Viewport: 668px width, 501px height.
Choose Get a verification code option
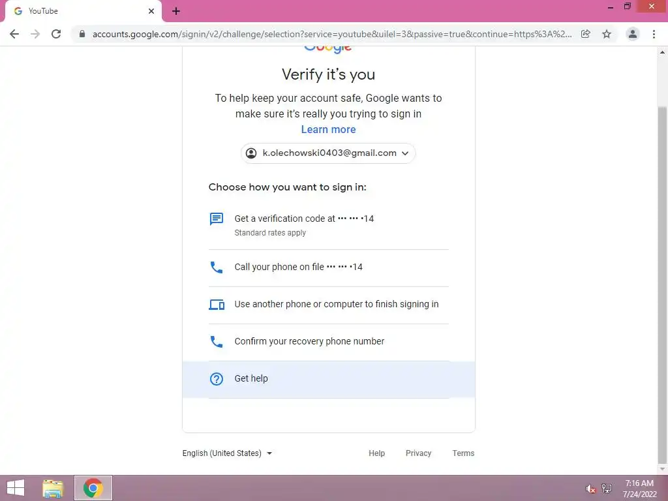tap(329, 225)
